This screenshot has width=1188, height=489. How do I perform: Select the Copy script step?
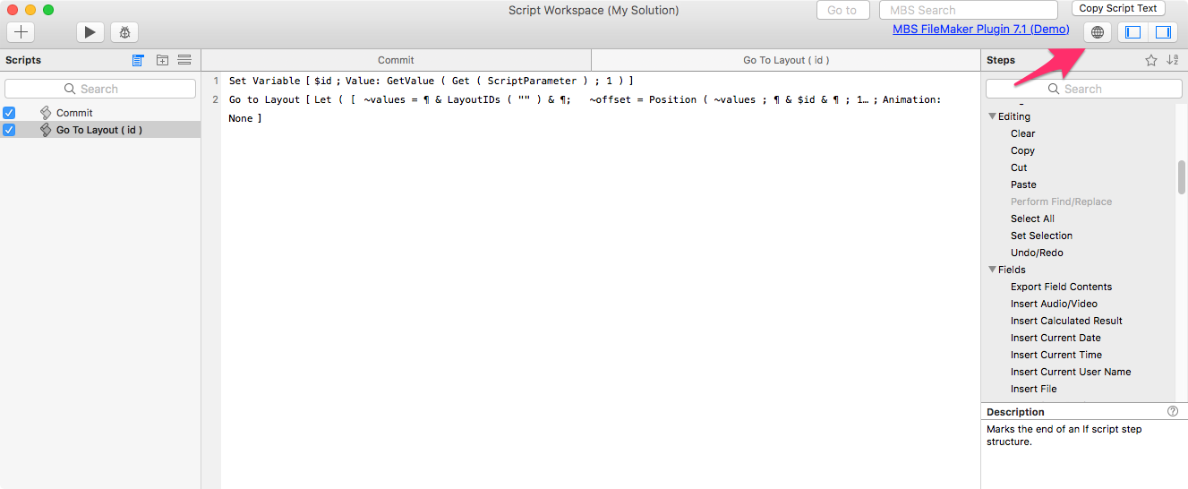(x=1022, y=150)
